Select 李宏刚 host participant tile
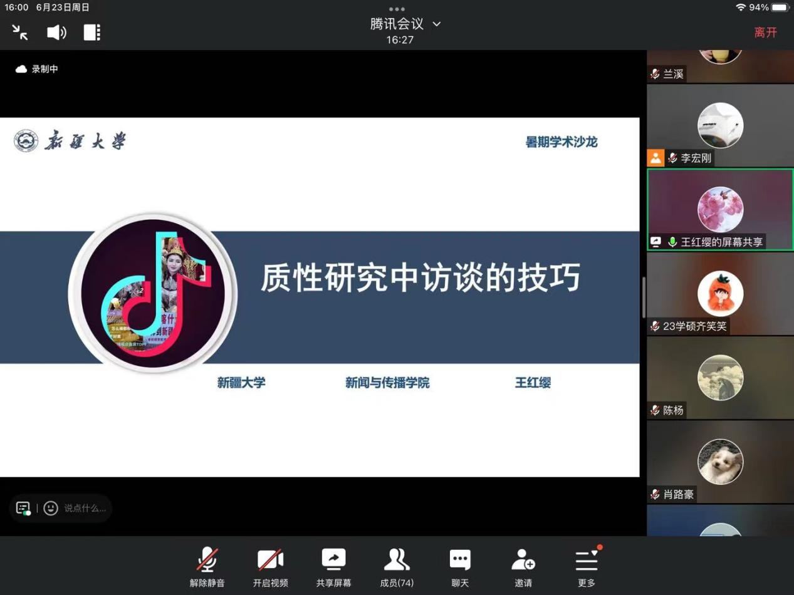794x595 pixels. (x=720, y=126)
